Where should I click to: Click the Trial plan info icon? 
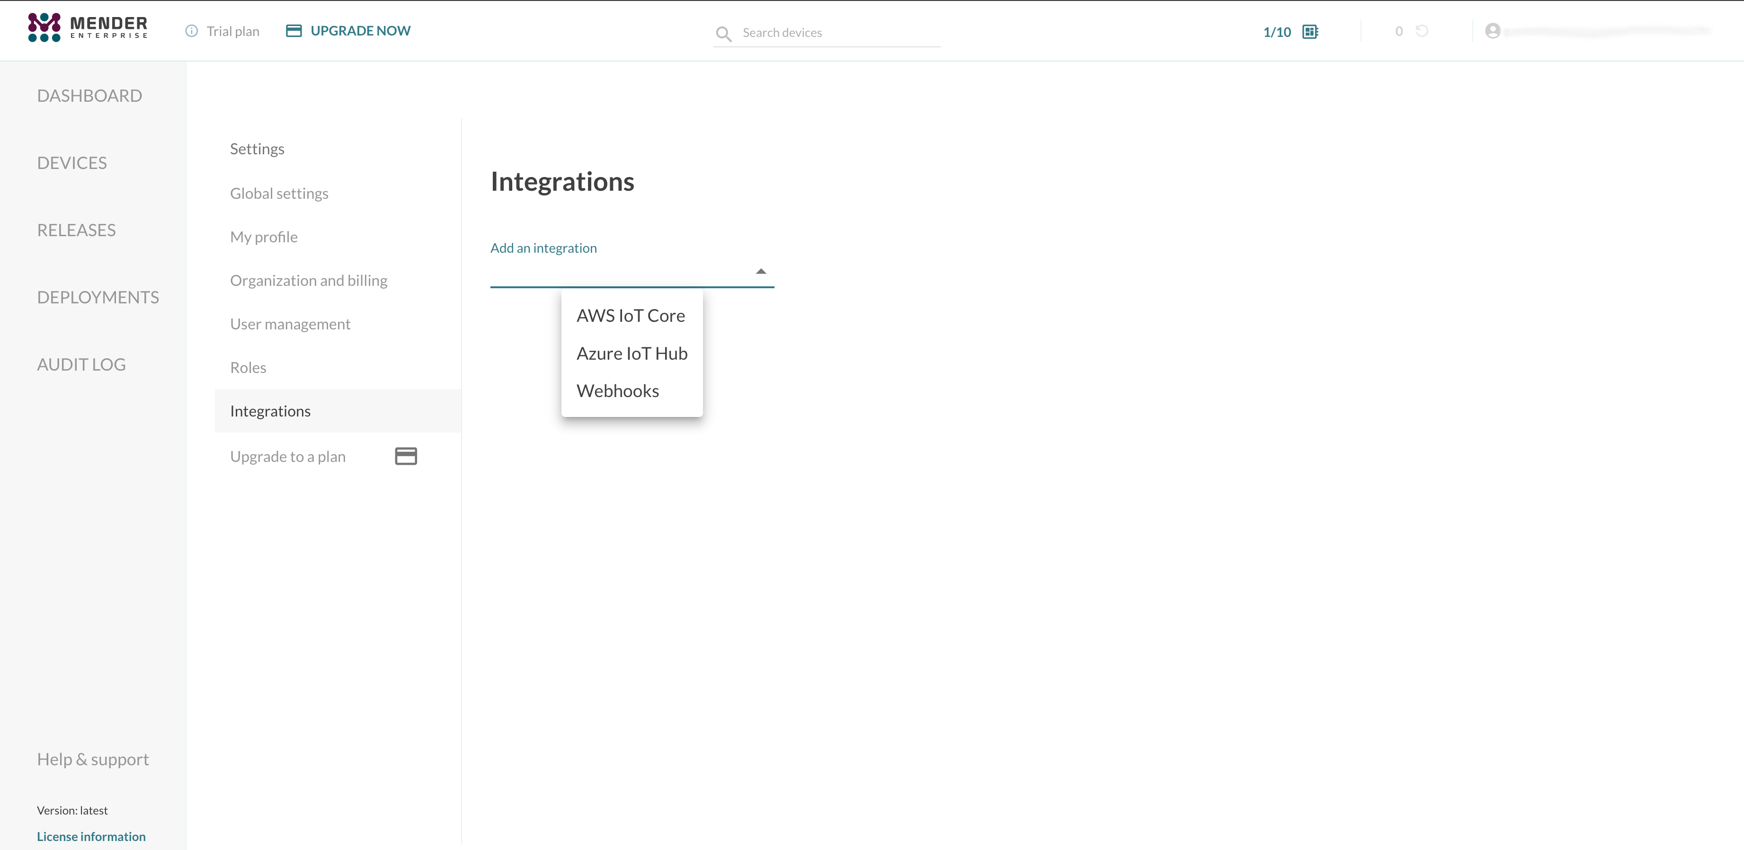(x=192, y=31)
